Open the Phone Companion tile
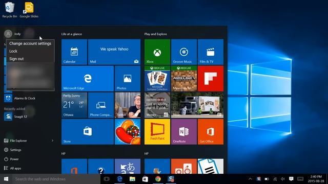The height and width of the screenshot is (184, 328). coord(101,105)
